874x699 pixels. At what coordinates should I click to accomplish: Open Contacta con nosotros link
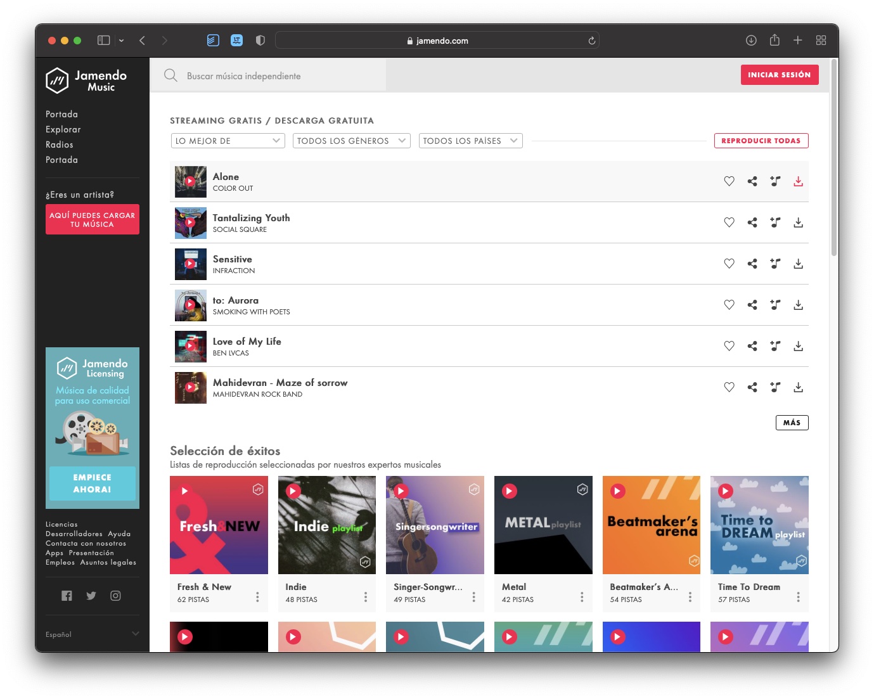tap(86, 544)
